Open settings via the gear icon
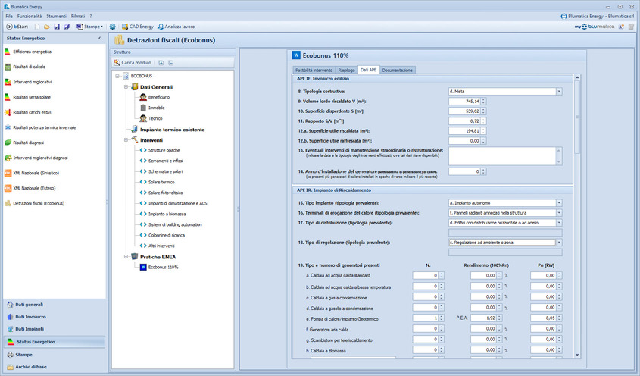Viewport: 640px width, 376px height. coord(112,27)
